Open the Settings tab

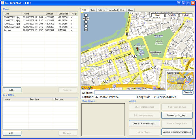101,10
